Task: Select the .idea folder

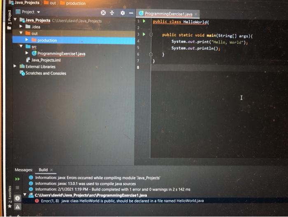Action: [36, 27]
